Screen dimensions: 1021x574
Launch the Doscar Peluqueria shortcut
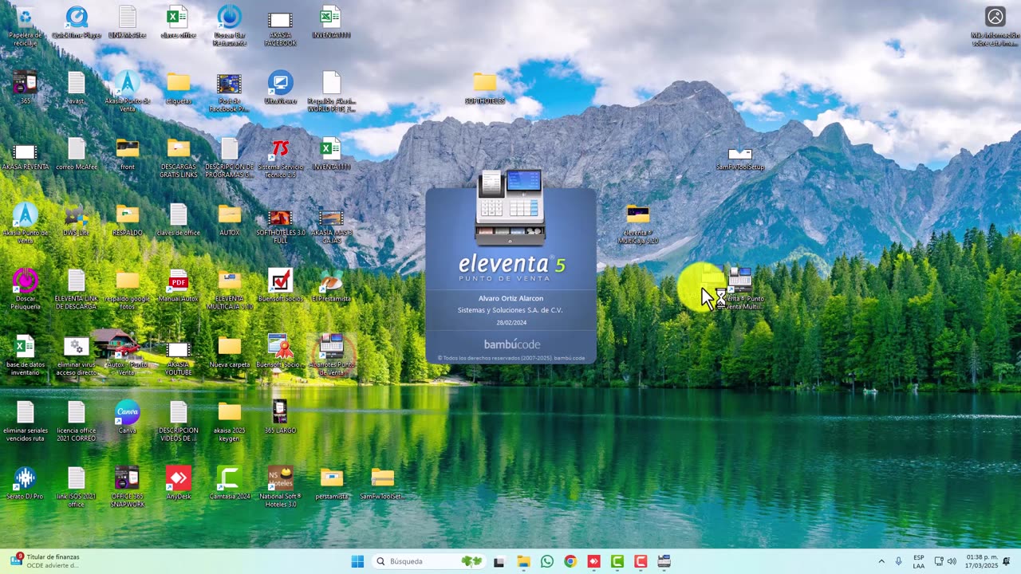(26, 289)
